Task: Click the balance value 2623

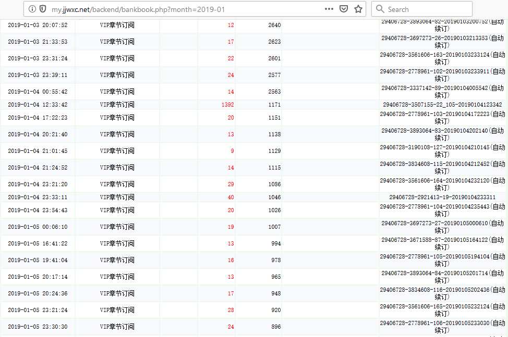Action: pyautogui.click(x=274, y=42)
